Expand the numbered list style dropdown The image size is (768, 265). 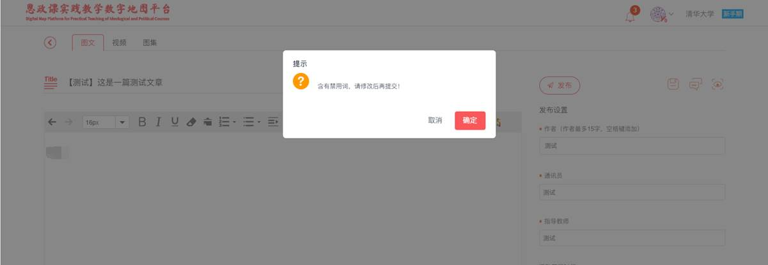(235, 122)
